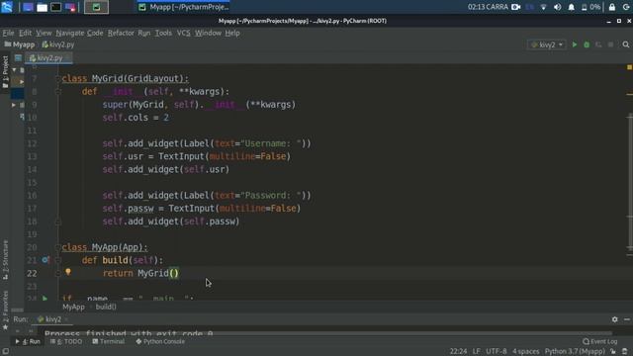Click the read-only lock icon in status bar
Image resolution: width=633 pixels, height=356 pixels.
(613, 352)
